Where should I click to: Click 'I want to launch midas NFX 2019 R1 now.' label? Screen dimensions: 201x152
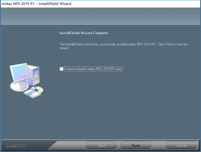click(x=94, y=69)
